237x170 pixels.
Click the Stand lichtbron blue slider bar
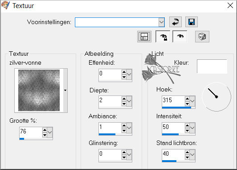click(x=169, y=161)
